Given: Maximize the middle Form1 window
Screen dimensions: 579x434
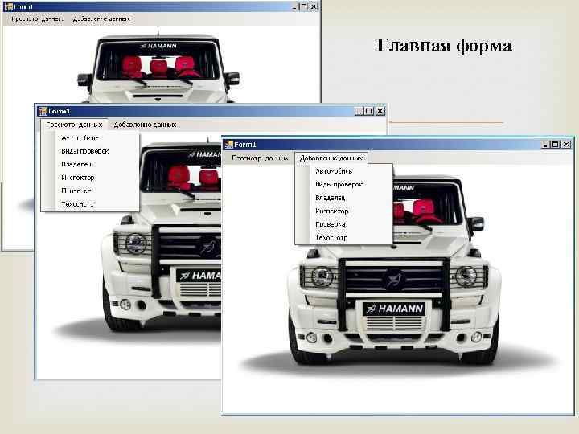Looking at the screenshot, I should tap(369, 111).
